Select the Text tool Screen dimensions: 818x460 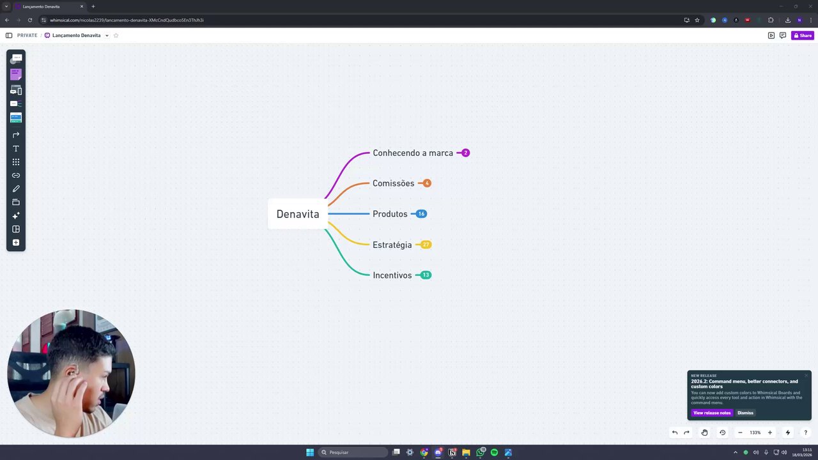pyautogui.click(x=16, y=148)
